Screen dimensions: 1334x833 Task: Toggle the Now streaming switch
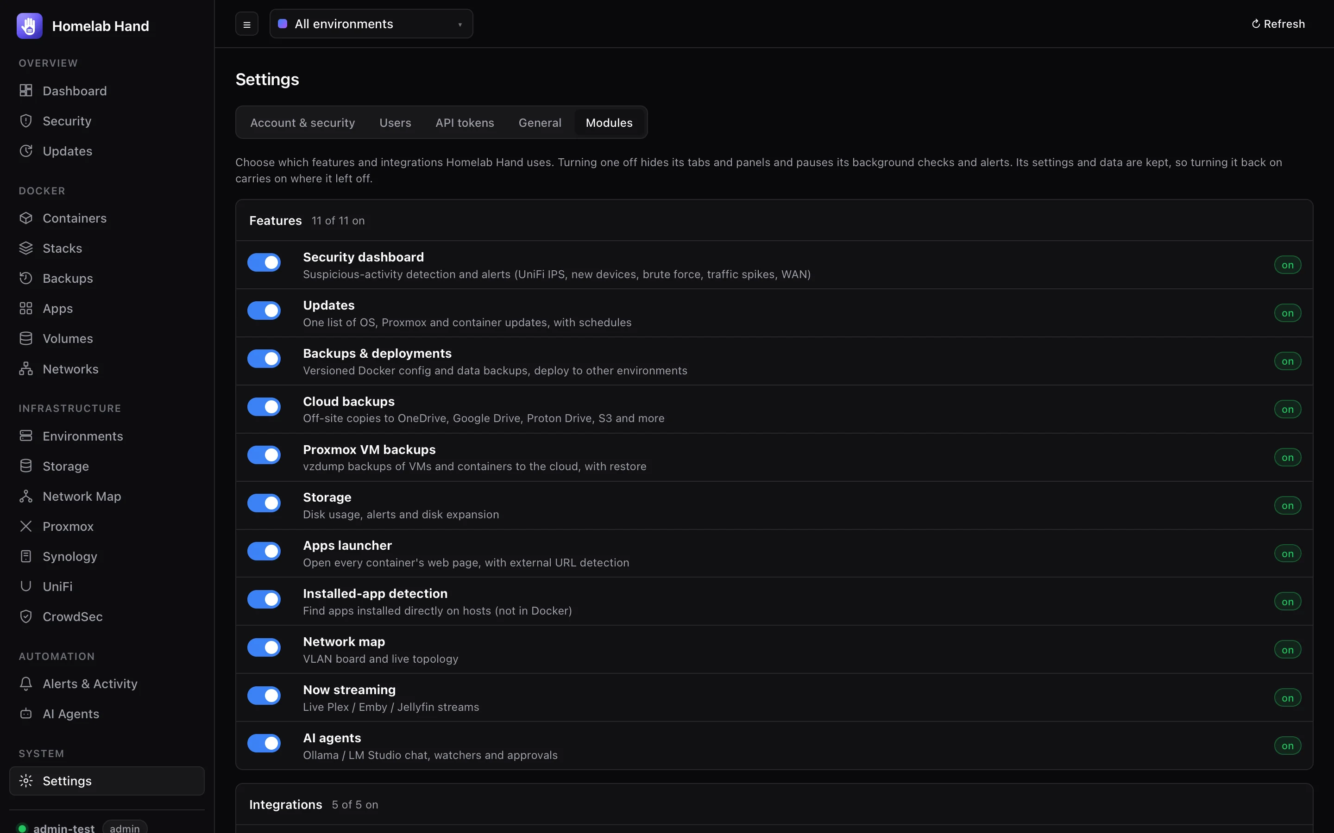264,695
